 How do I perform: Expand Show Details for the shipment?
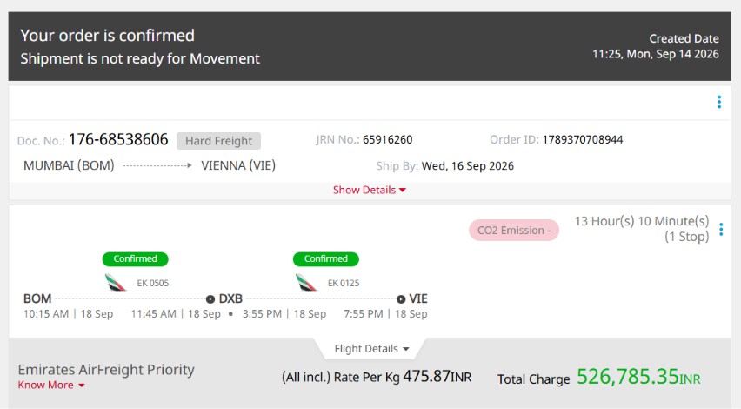click(369, 190)
